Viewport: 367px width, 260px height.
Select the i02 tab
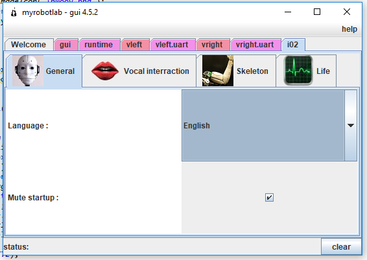pyautogui.click(x=293, y=45)
